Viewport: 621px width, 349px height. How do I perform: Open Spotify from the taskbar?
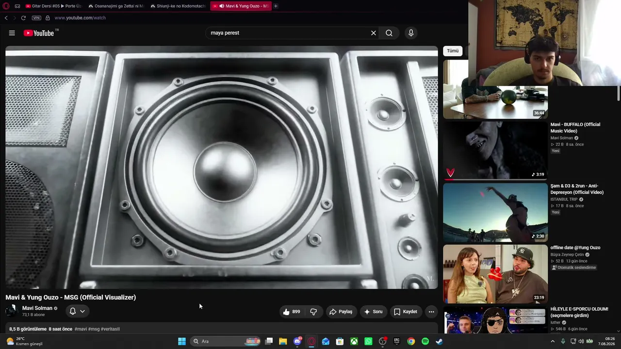pos(425,341)
